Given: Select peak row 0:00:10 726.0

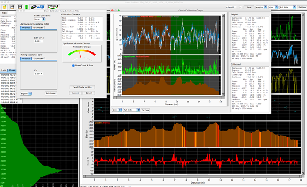Looking at the screenshot, I should (8, 77).
